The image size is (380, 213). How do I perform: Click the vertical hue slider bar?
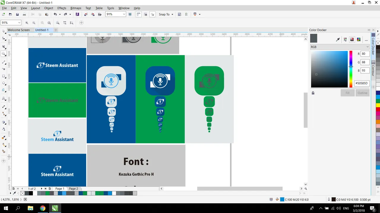click(351, 69)
